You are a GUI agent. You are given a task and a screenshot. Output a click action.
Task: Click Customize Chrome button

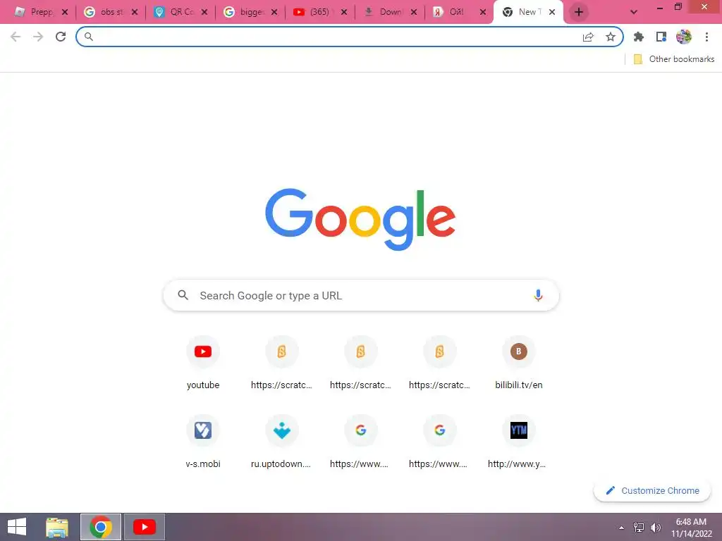[x=652, y=490]
